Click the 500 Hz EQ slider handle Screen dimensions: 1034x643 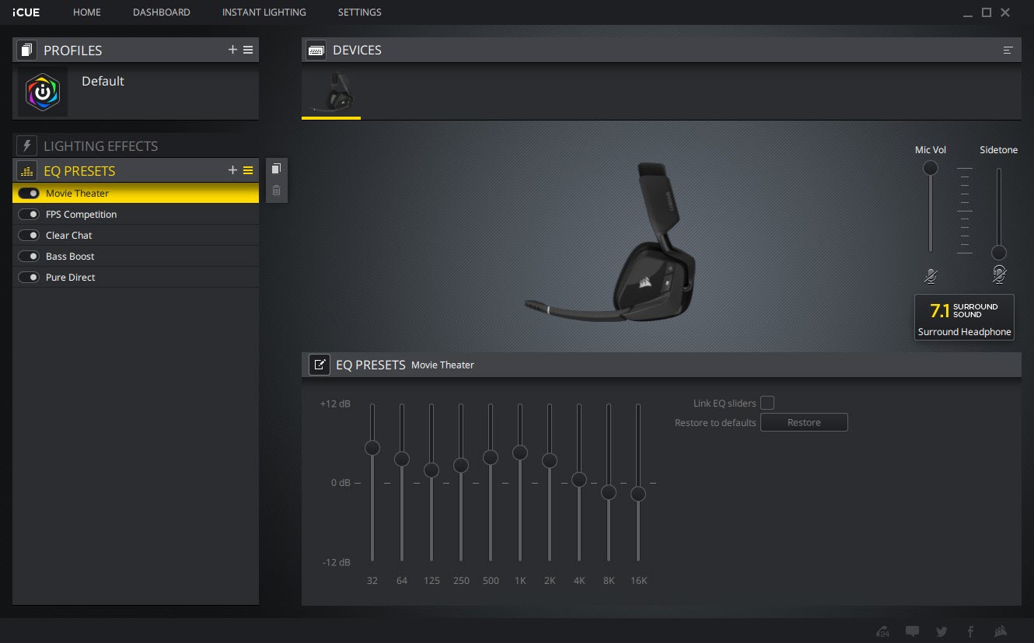491,458
